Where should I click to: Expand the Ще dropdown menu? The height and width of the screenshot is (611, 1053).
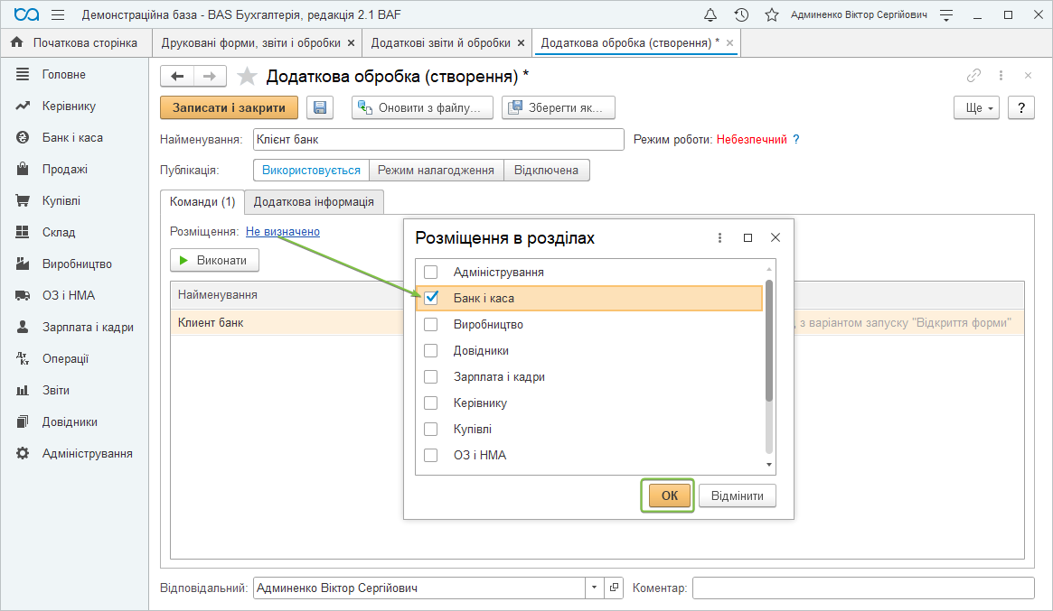tap(976, 107)
